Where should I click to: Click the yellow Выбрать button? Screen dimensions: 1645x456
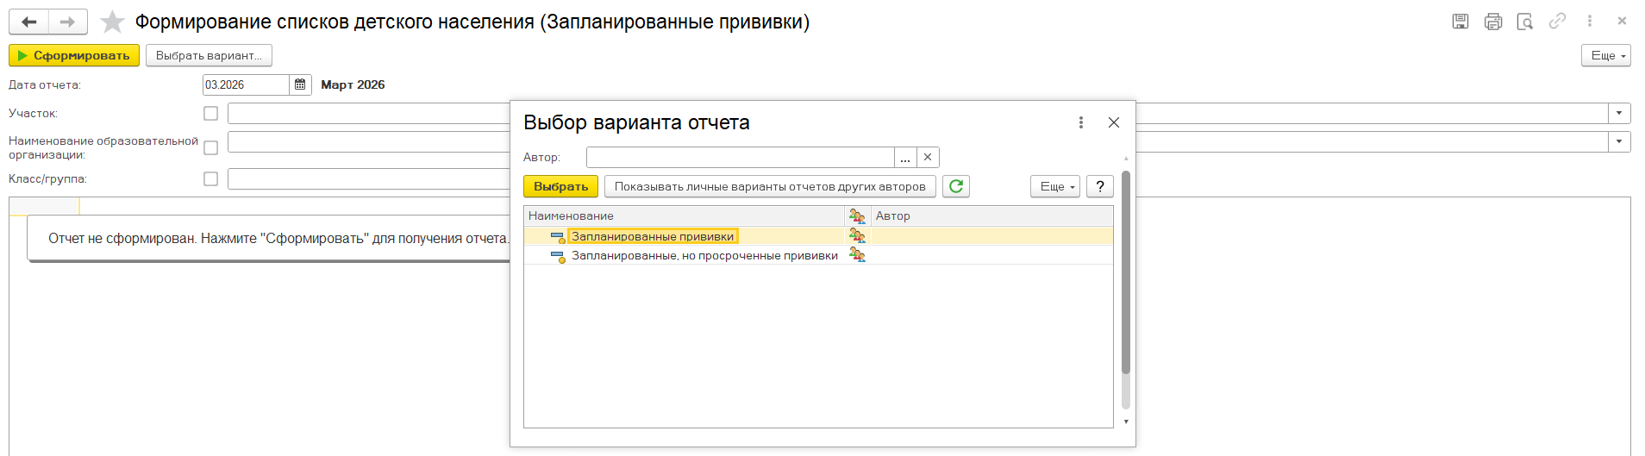tap(560, 186)
